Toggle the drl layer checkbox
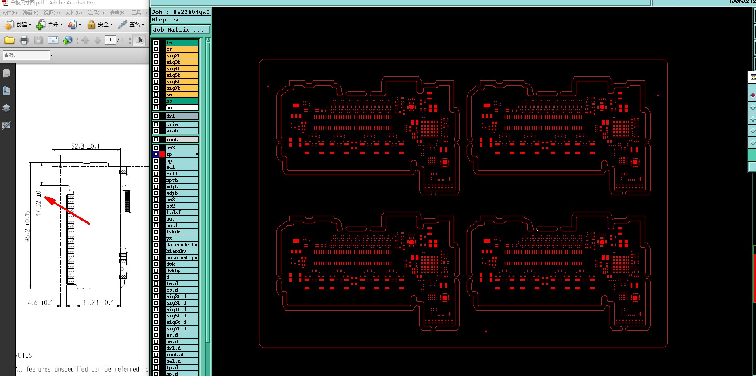This screenshot has height=376, width=756. [x=156, y=116]
